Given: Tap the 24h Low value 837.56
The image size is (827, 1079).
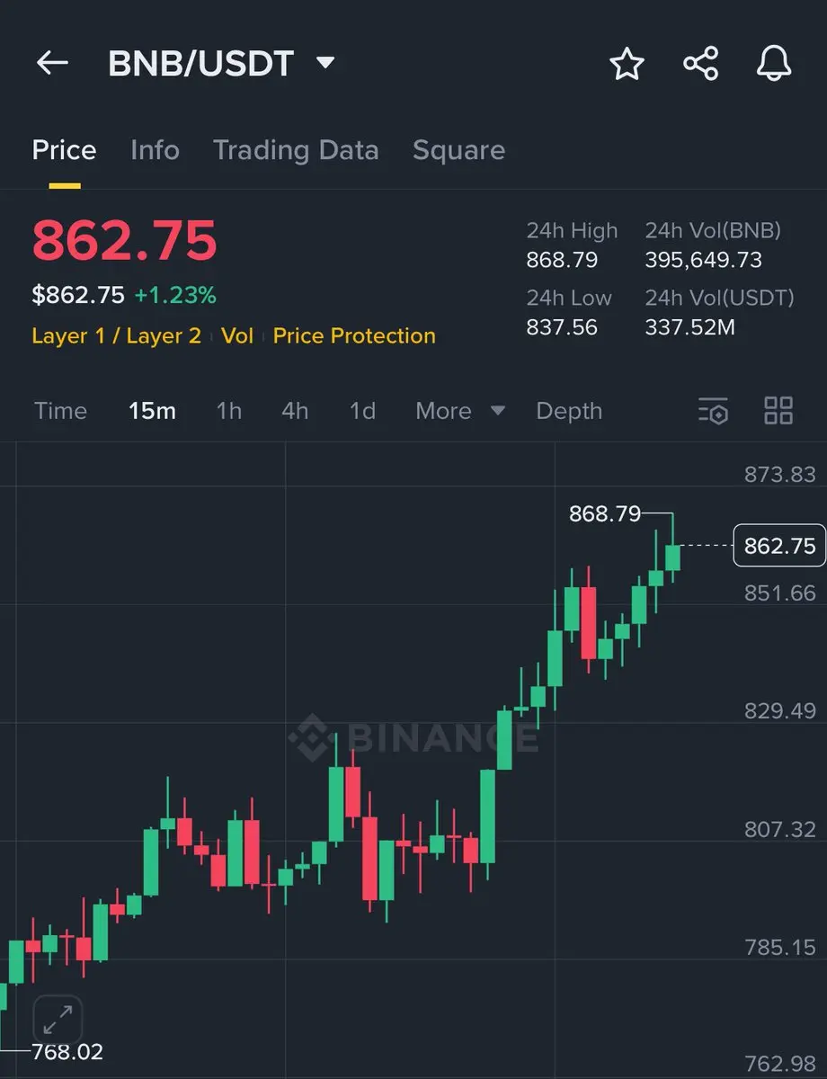Looking at the screenshot, I should [x=562, y=327].
